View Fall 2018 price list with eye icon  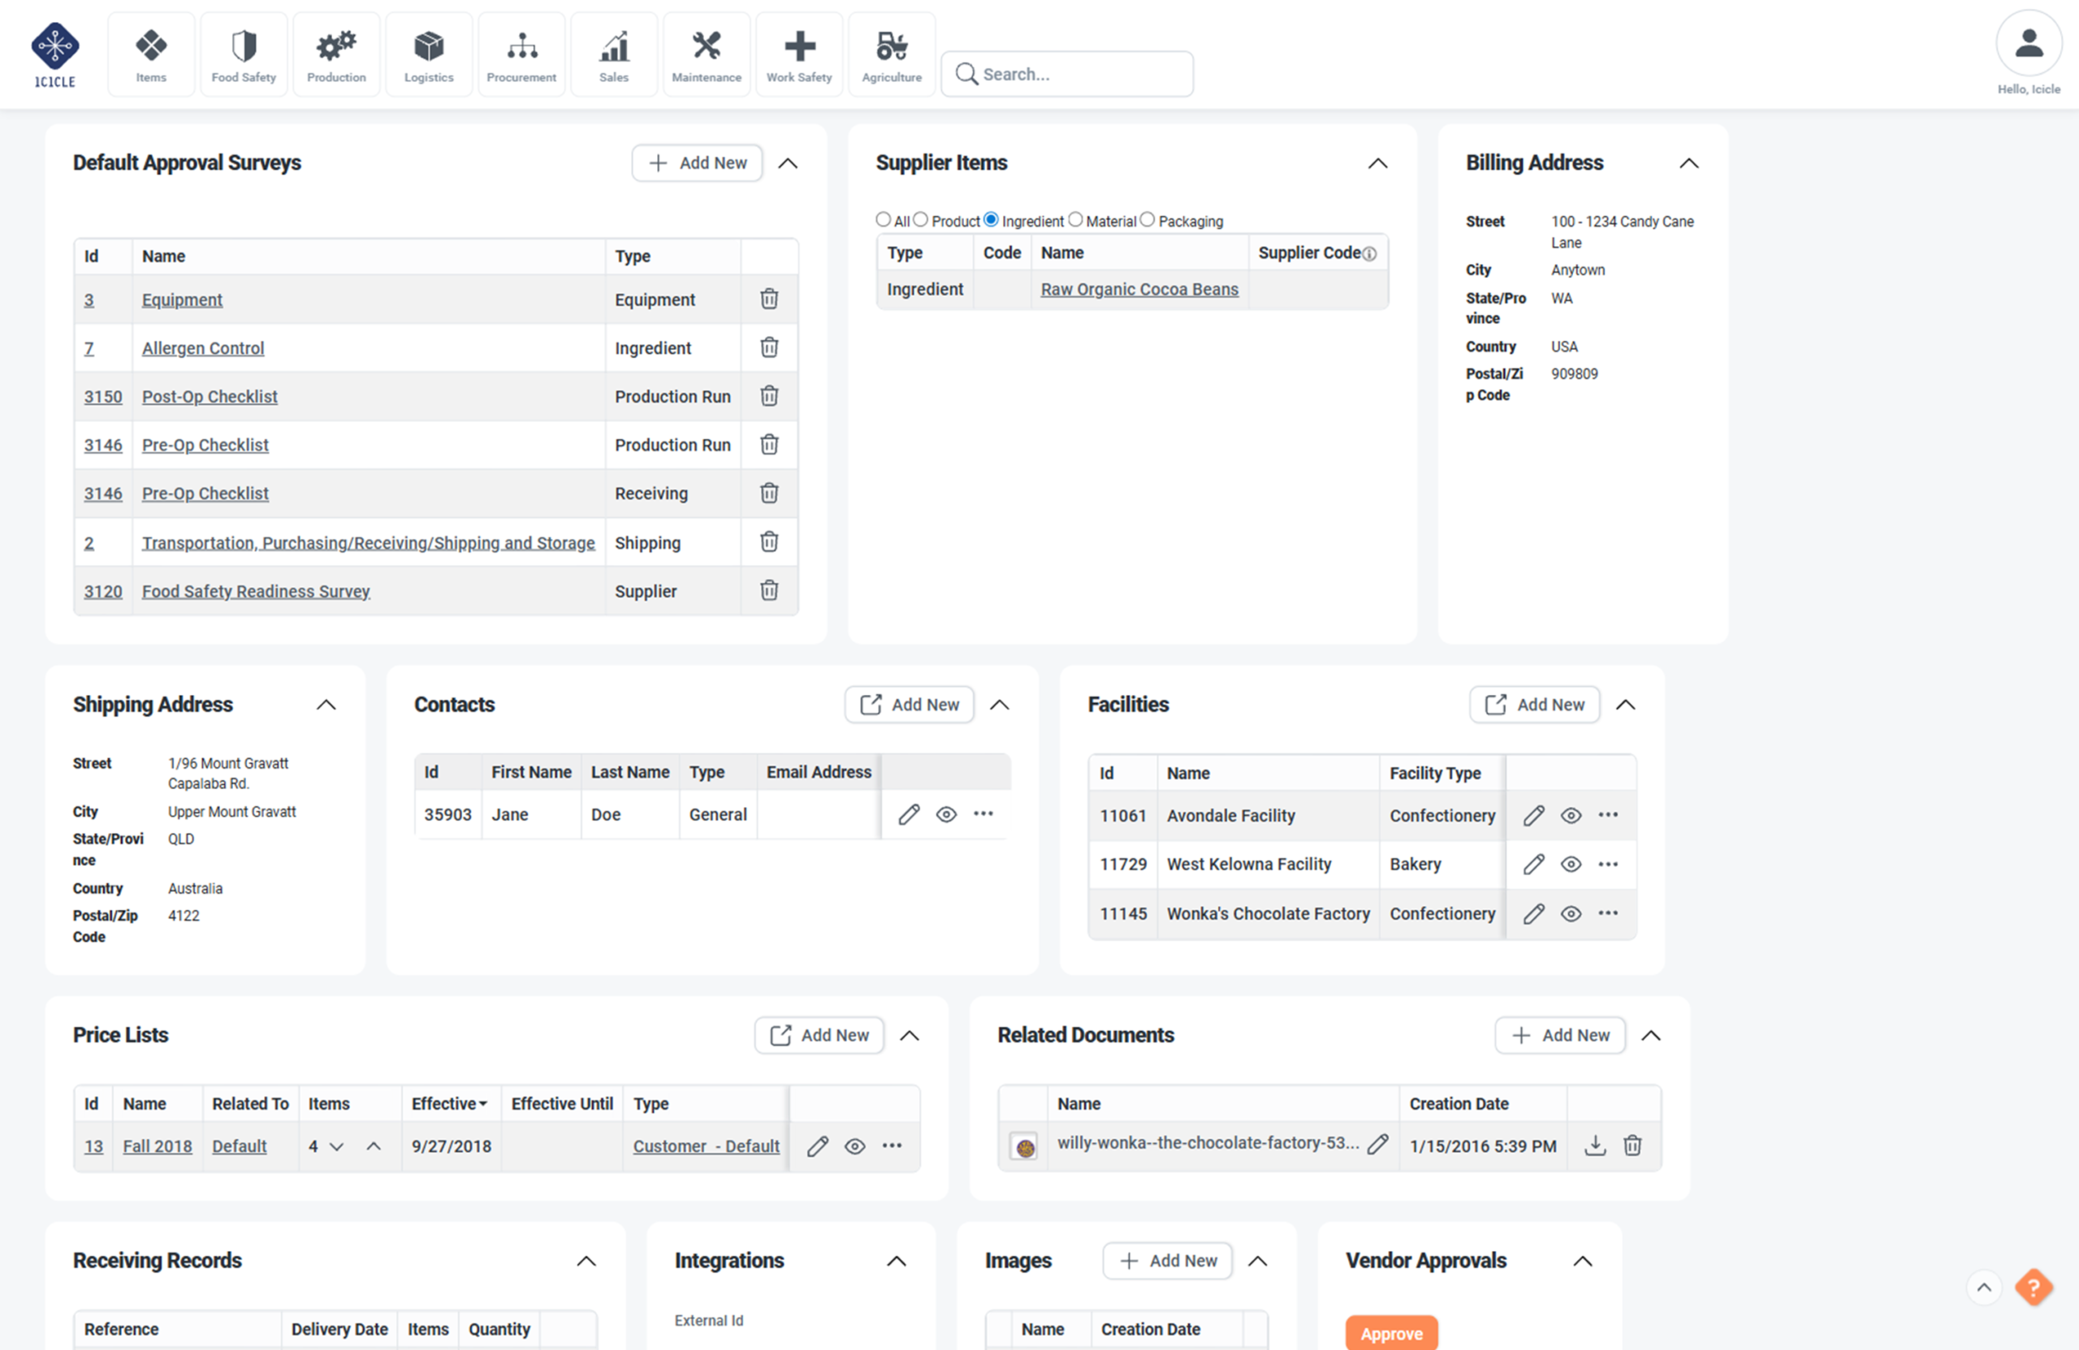tap(854, 1146)
